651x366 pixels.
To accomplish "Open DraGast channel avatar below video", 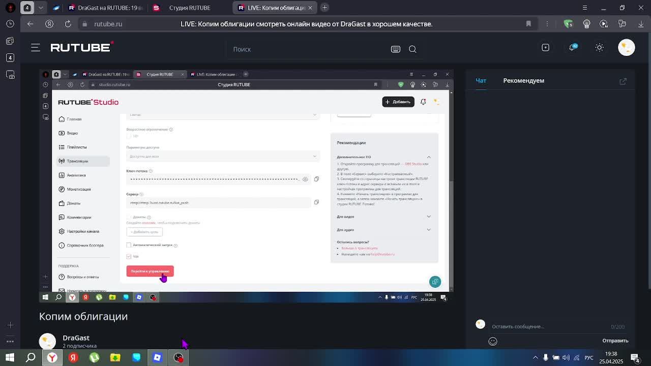I will coord(47,341).
